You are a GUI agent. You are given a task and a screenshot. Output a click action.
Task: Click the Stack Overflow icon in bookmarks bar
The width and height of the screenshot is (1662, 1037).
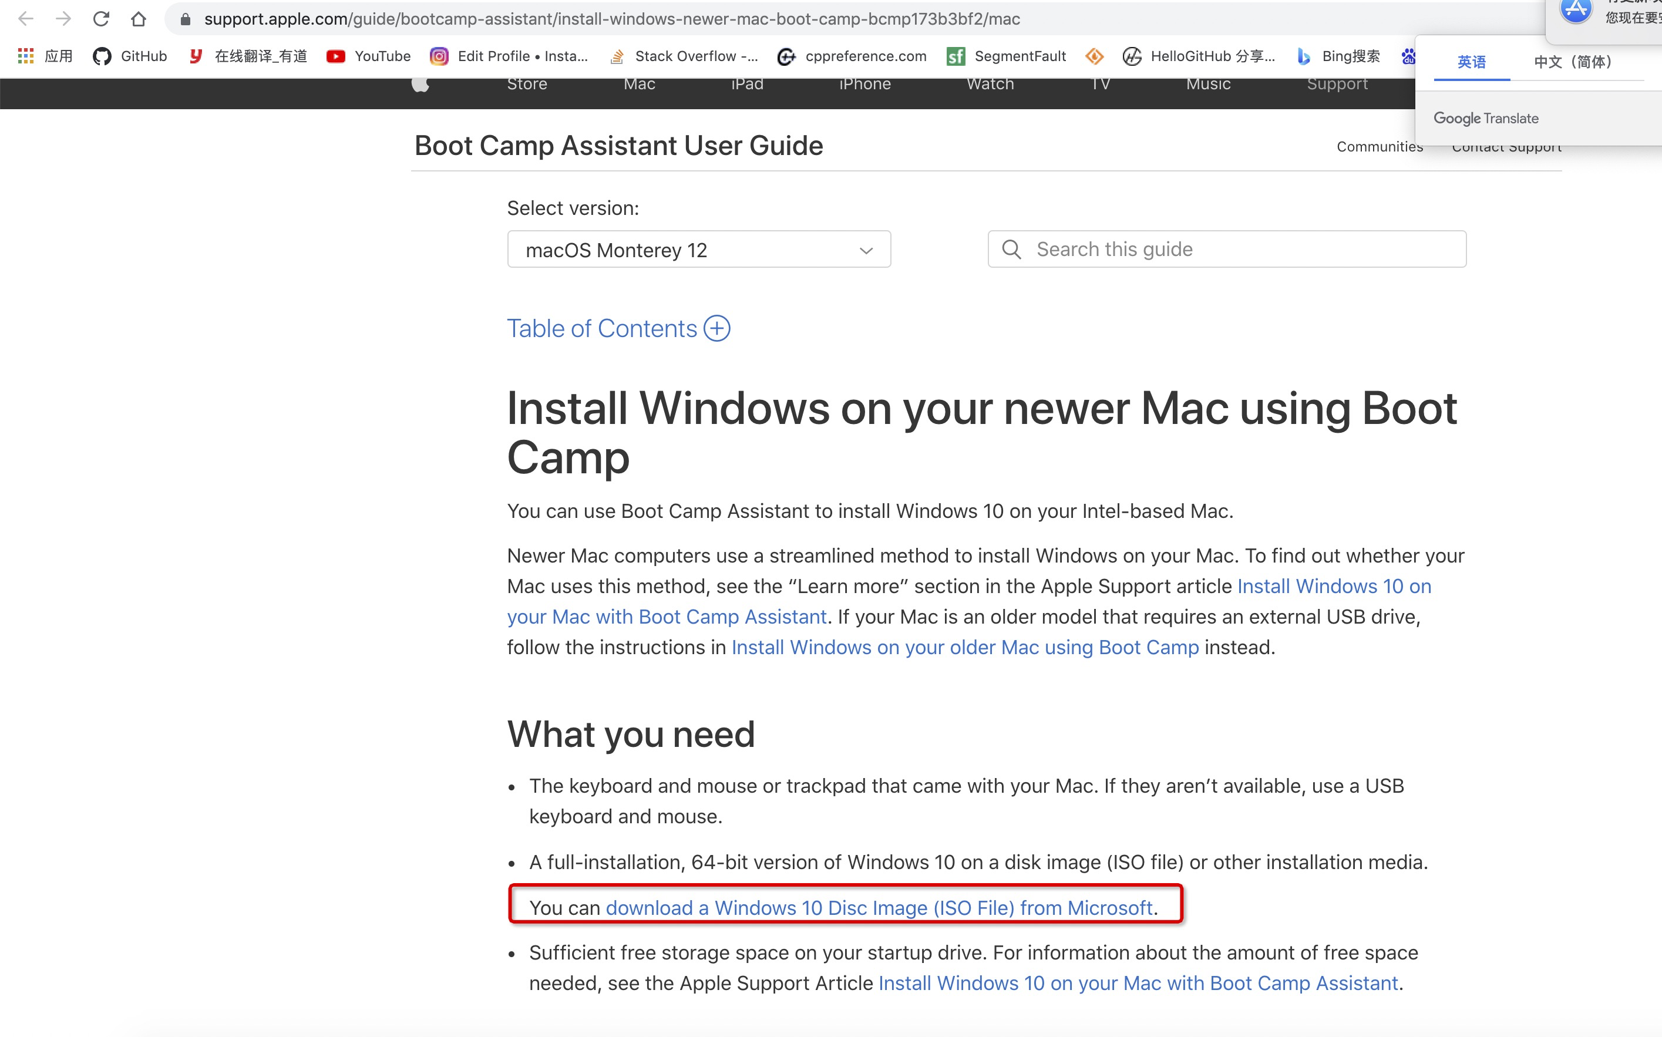tap(618, 56)
